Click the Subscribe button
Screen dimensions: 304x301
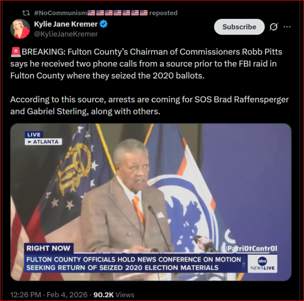(x=239, y=27)
